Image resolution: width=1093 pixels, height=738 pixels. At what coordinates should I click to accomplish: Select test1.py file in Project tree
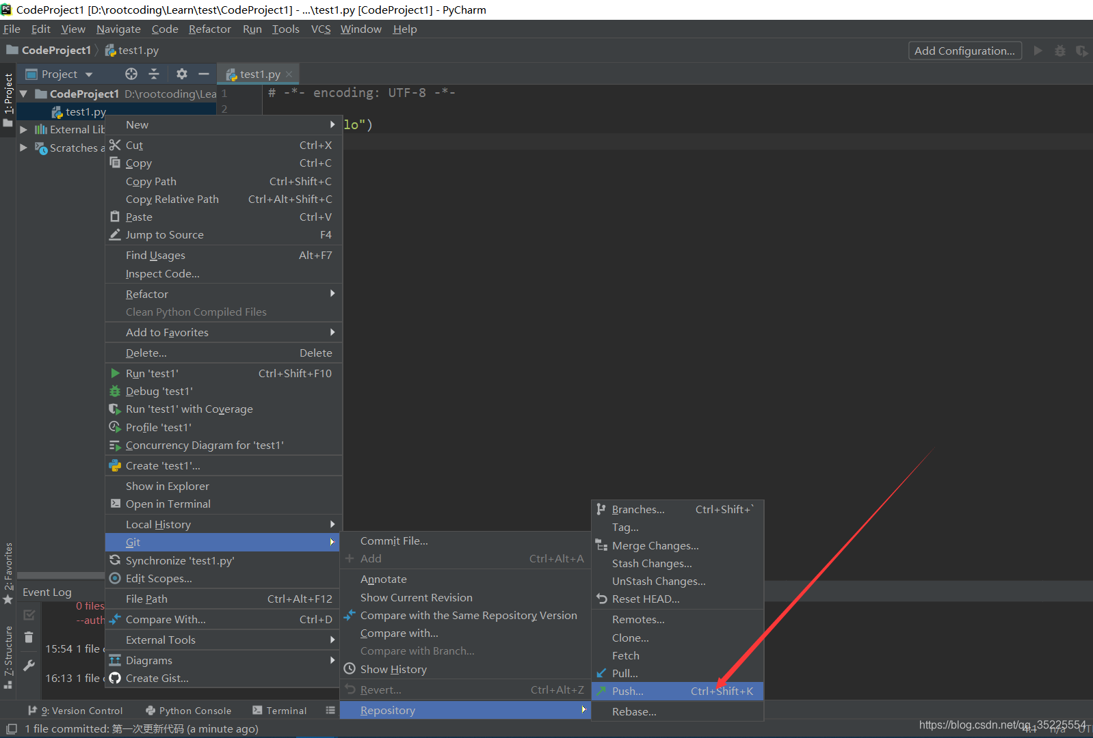[79, 111]
